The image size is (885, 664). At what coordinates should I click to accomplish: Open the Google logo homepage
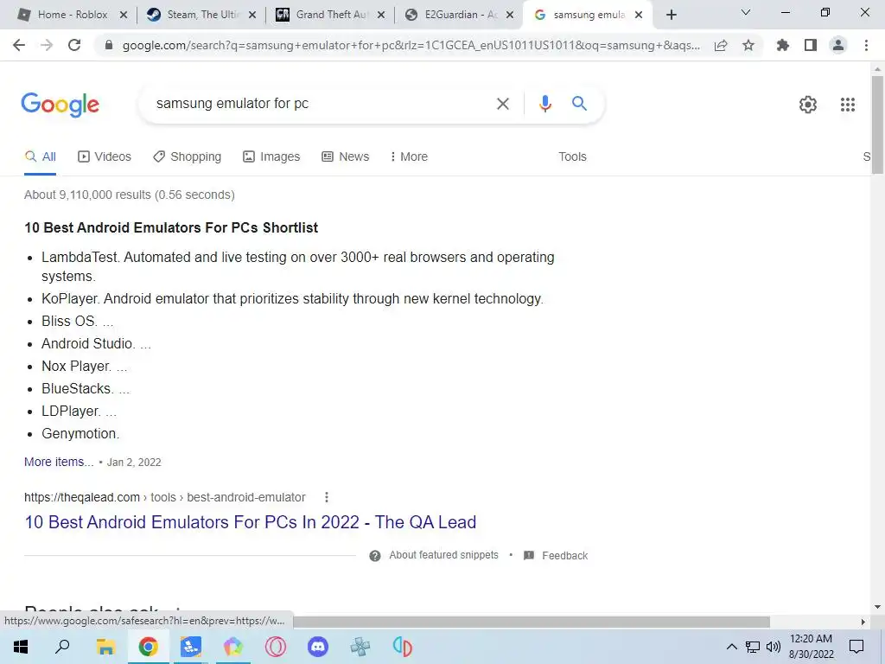point(60,105)
